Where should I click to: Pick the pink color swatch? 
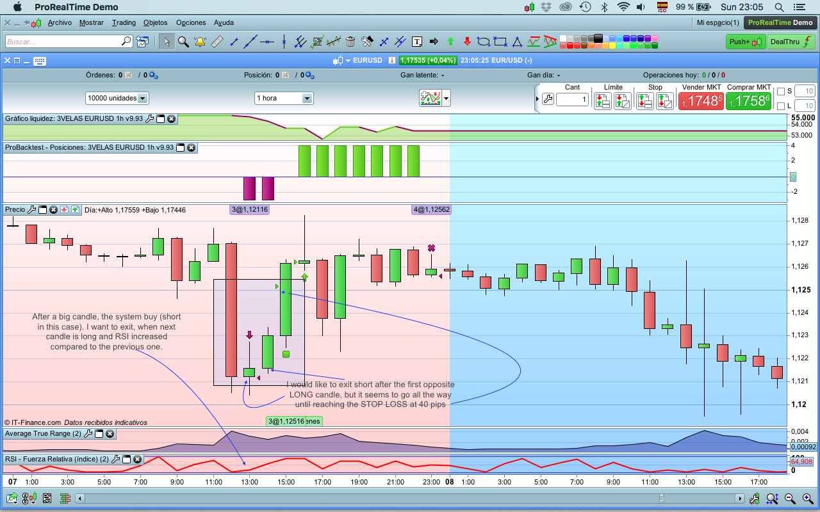click(654, 38)
